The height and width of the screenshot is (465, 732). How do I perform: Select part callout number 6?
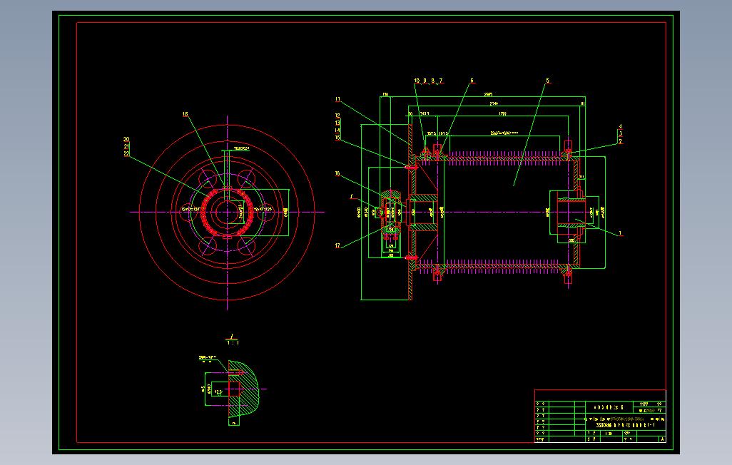472,81
